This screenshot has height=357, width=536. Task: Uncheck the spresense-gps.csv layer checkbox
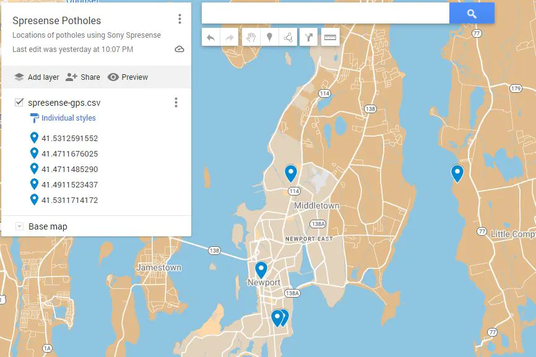tap(19, 102)
